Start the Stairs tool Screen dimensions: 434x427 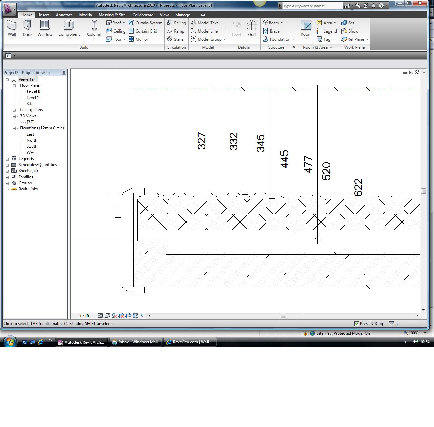pyautogui.click(x=175, y=39)
